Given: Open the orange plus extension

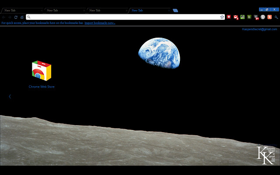Looking at the screenshot, I should pos(269,17).
